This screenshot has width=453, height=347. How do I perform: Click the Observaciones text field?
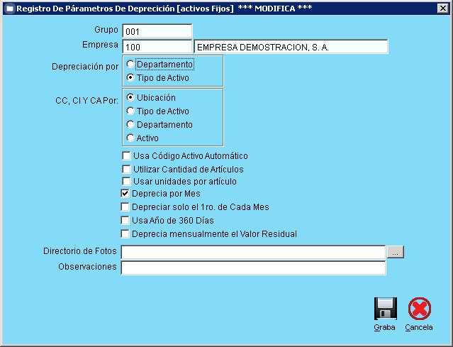coord(253,268)
